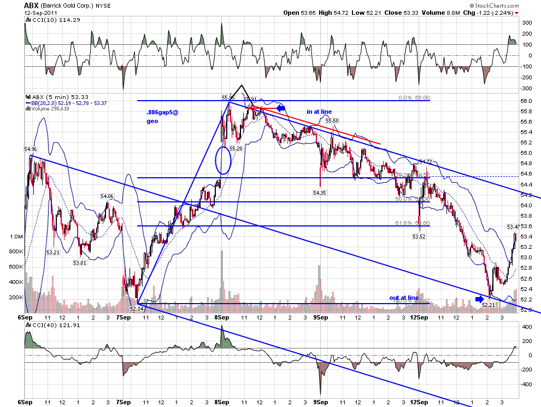The height and width of the screenshot is (407, 541).
Task: Click the -400 level on CCI(40) axis
Action: [x=526, y=384]
